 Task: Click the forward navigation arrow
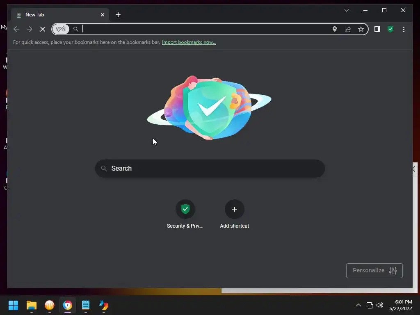pos(30,29)
